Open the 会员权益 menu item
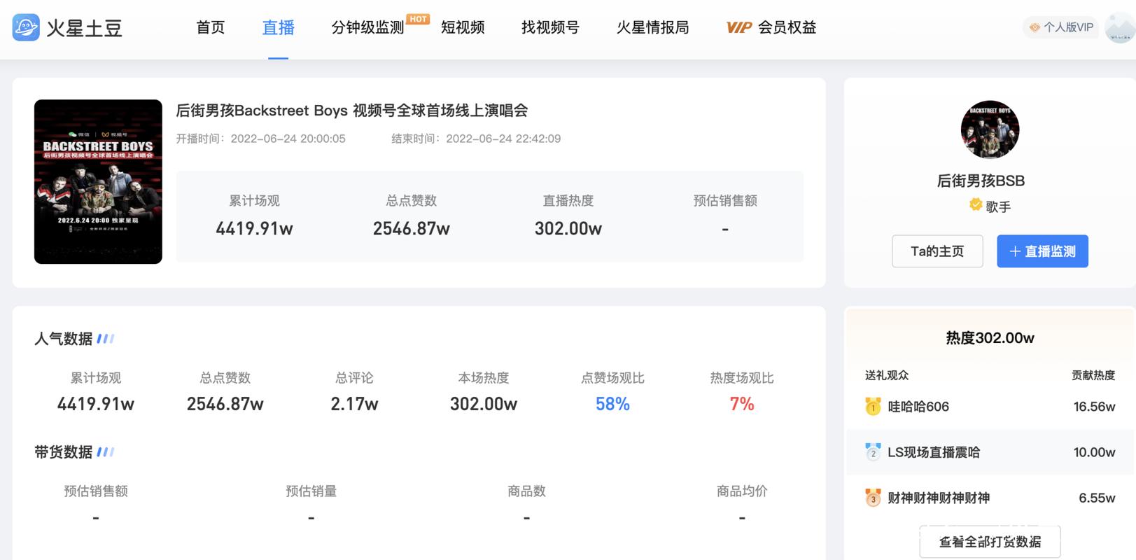 pos(787,27)
